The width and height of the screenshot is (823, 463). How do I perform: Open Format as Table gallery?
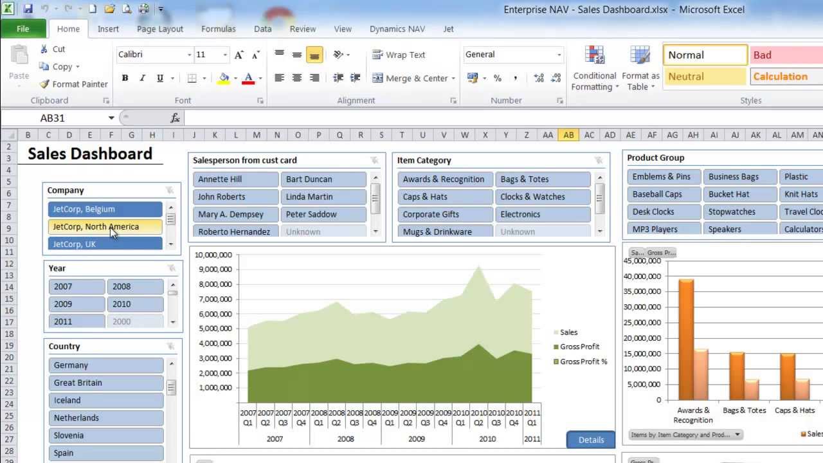(640, 68)
